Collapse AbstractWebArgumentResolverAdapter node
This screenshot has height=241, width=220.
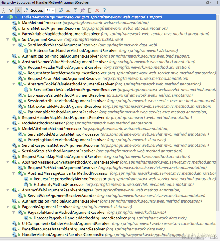pyautogui.click(x=8, y=190)
